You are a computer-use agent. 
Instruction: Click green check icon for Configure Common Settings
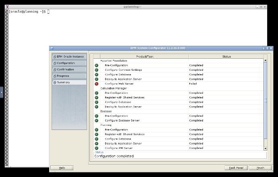(96, 70)
